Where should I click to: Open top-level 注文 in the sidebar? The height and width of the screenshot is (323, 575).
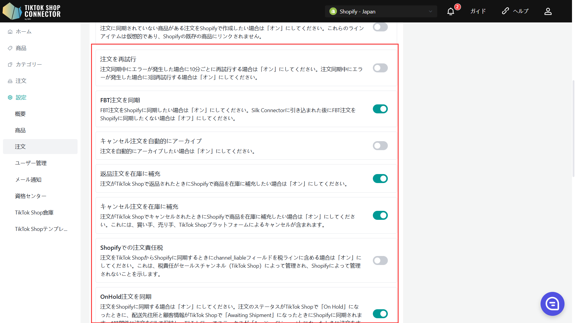click(21, 81)
